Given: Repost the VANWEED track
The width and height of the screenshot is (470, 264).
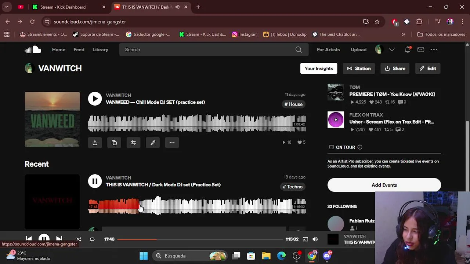Looking at the screenshot, I should pyautogui.click(x=133, y=143).
